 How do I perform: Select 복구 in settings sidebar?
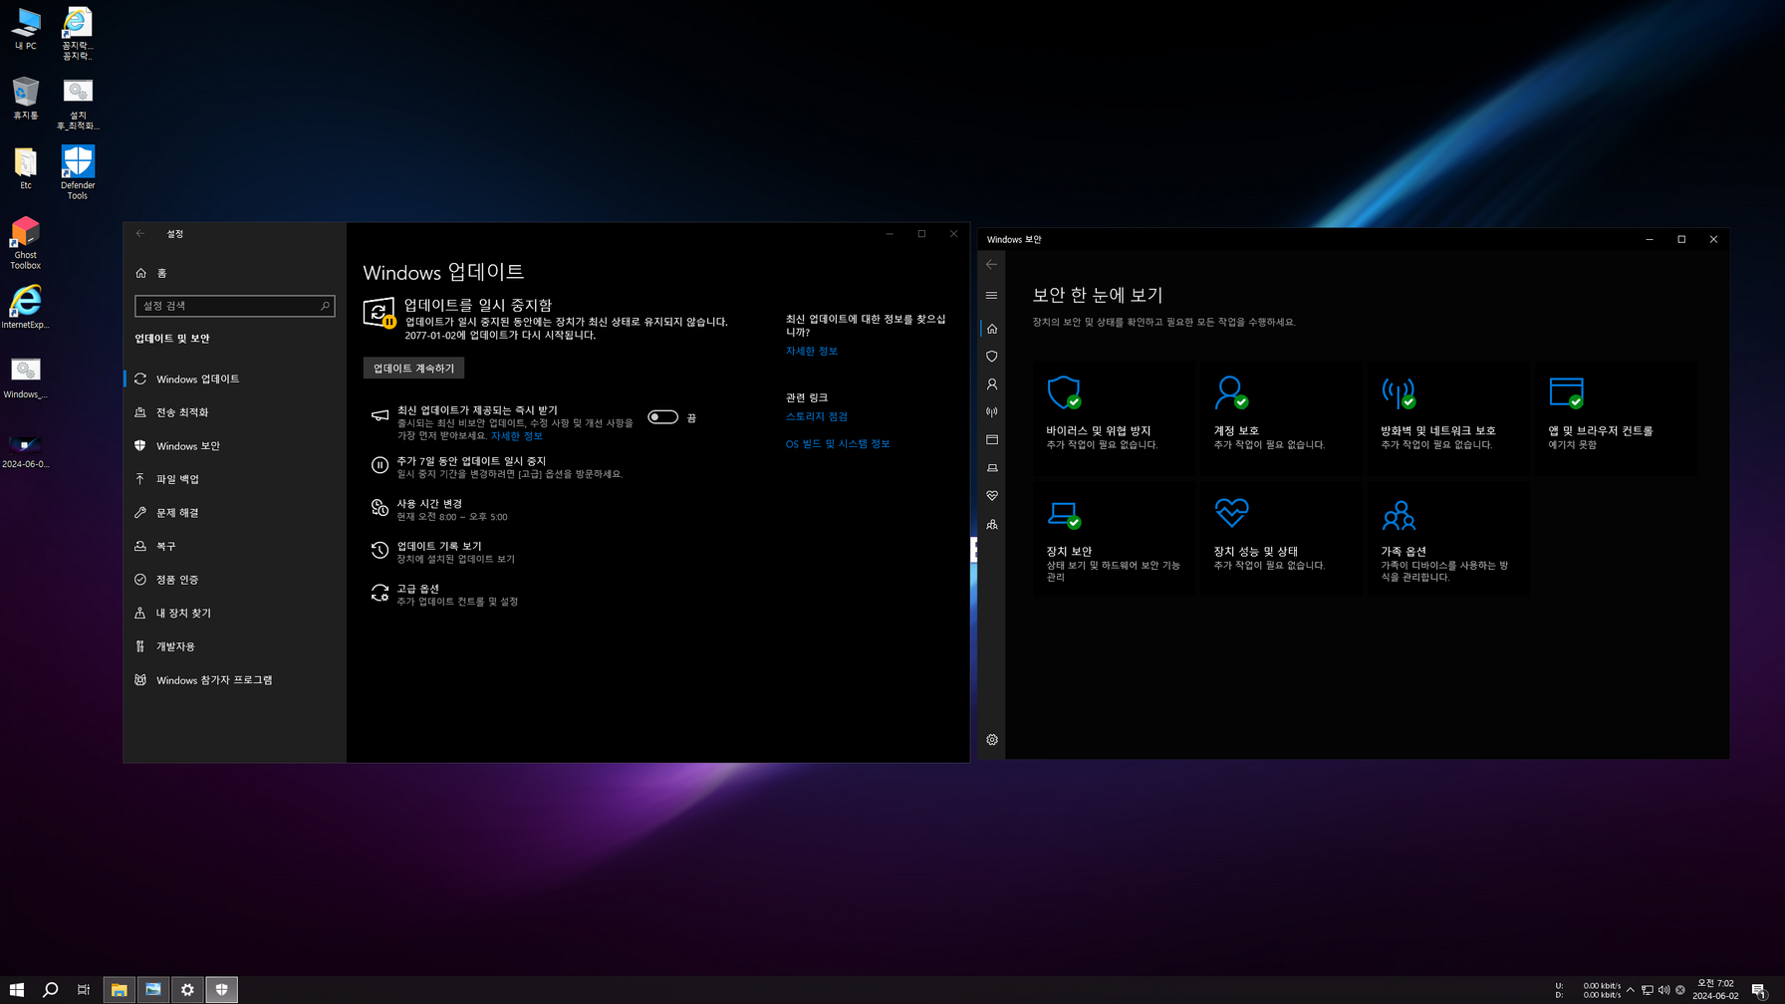click(235, 547)
